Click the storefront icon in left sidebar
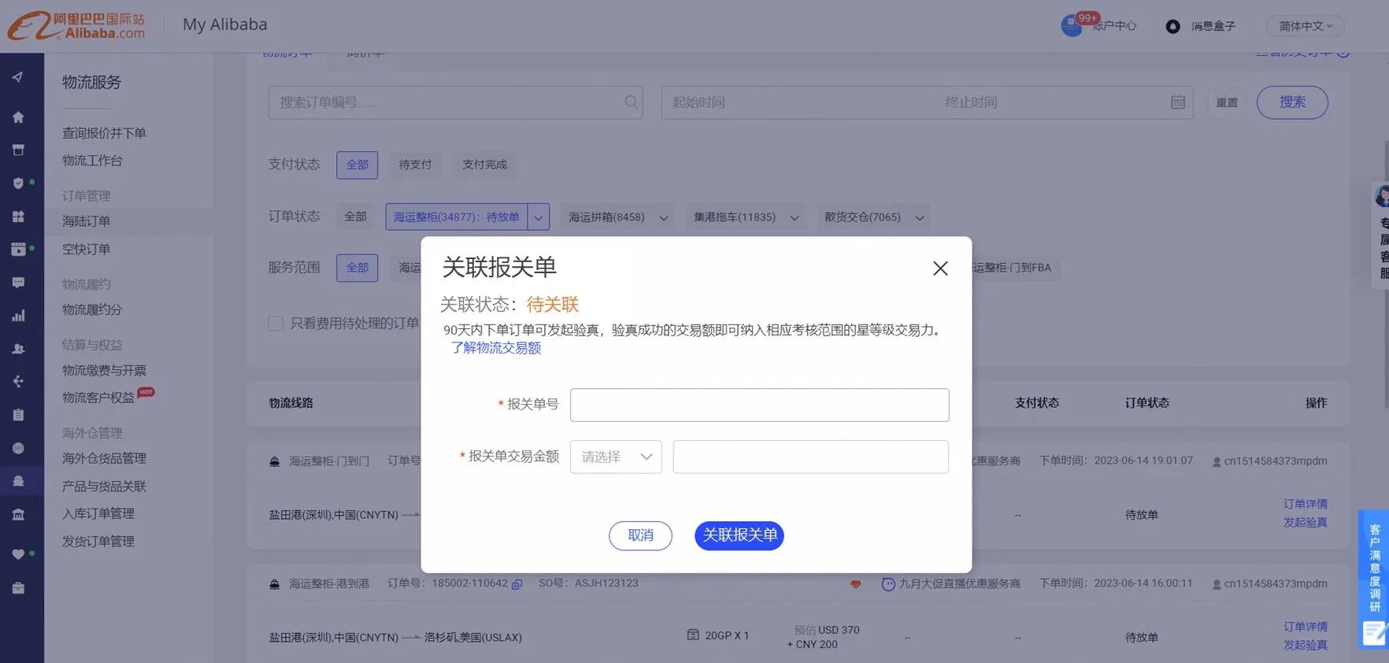The height and width of the screenshot is (663, 1389). click(x=18, y=150)
